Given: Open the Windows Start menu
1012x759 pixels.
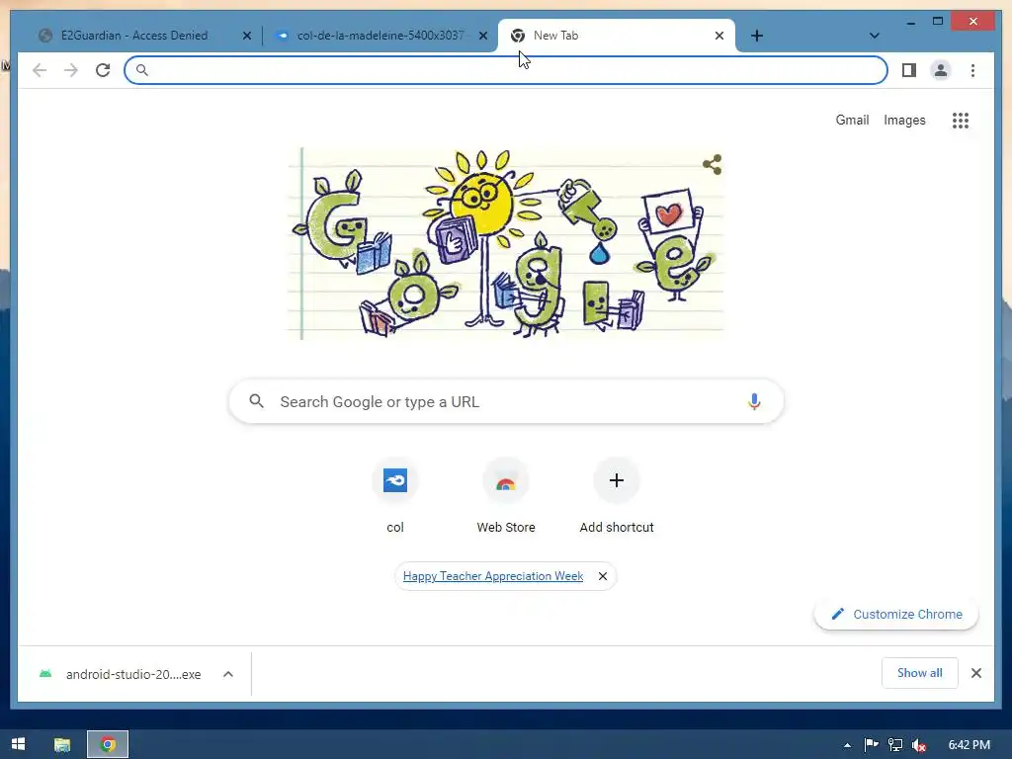Looking at the screenshot, I should (18, 744).
